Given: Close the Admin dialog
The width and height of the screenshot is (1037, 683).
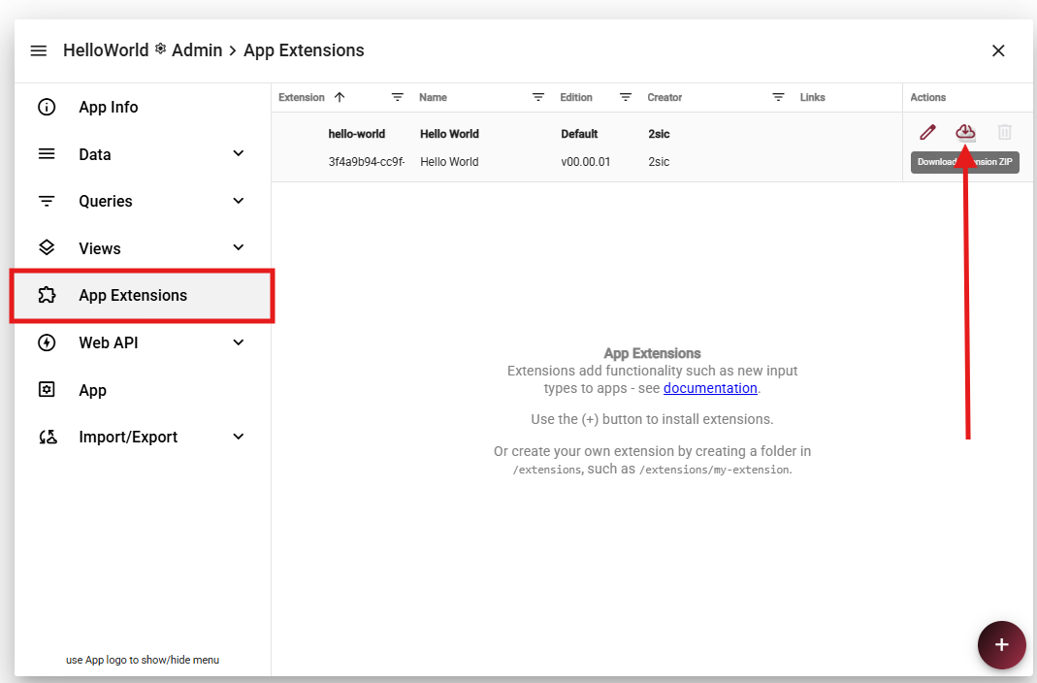Looking at the screenshot, I should point(998,50).
